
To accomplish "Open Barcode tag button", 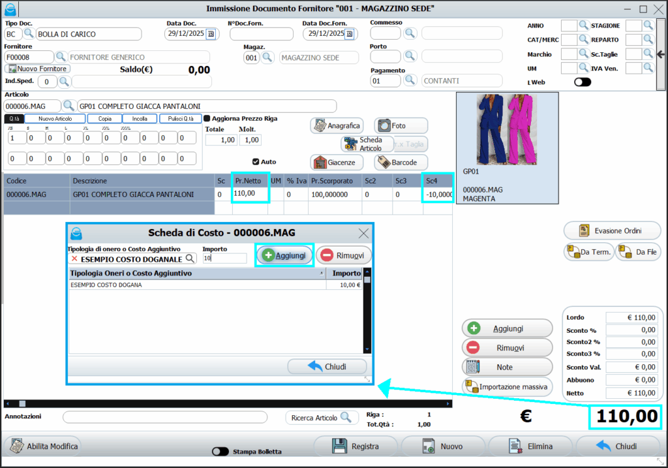I will [x=401, y=162].
